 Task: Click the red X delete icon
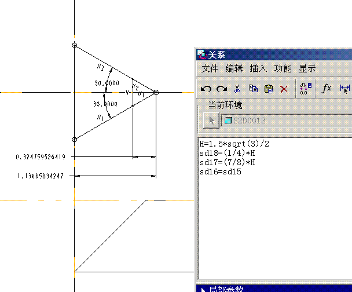coord(284,89)
